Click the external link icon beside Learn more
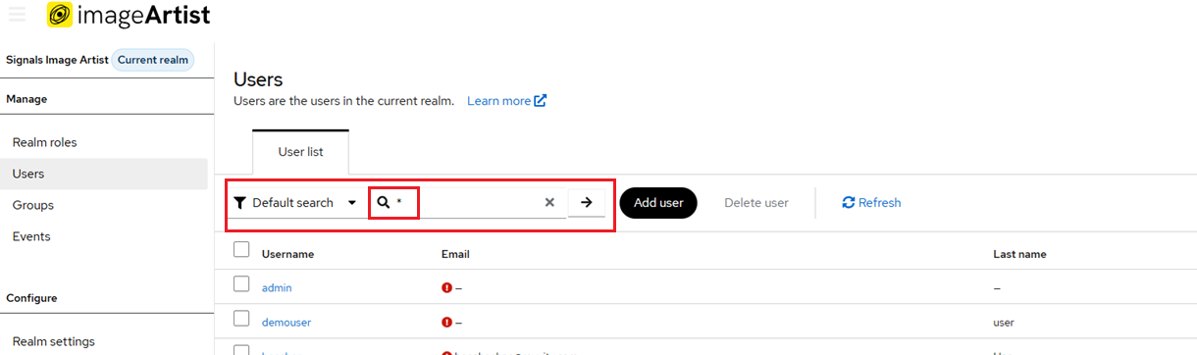 click(x=541, y=101)
